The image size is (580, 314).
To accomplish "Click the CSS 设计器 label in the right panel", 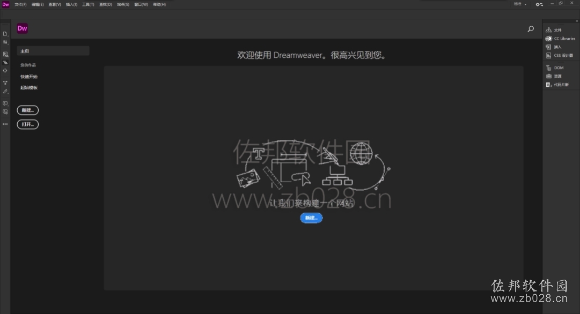I will point(563,55).
